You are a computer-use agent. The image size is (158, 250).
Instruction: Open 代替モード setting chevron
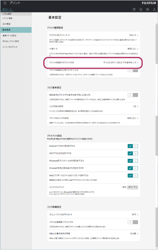pos(138,49)
